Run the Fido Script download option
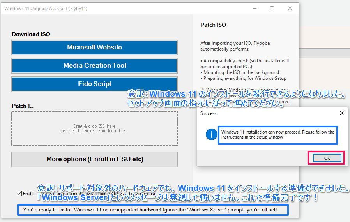Image resolution: width=350 pixels, height=222 pixels. tap(94, 84)
